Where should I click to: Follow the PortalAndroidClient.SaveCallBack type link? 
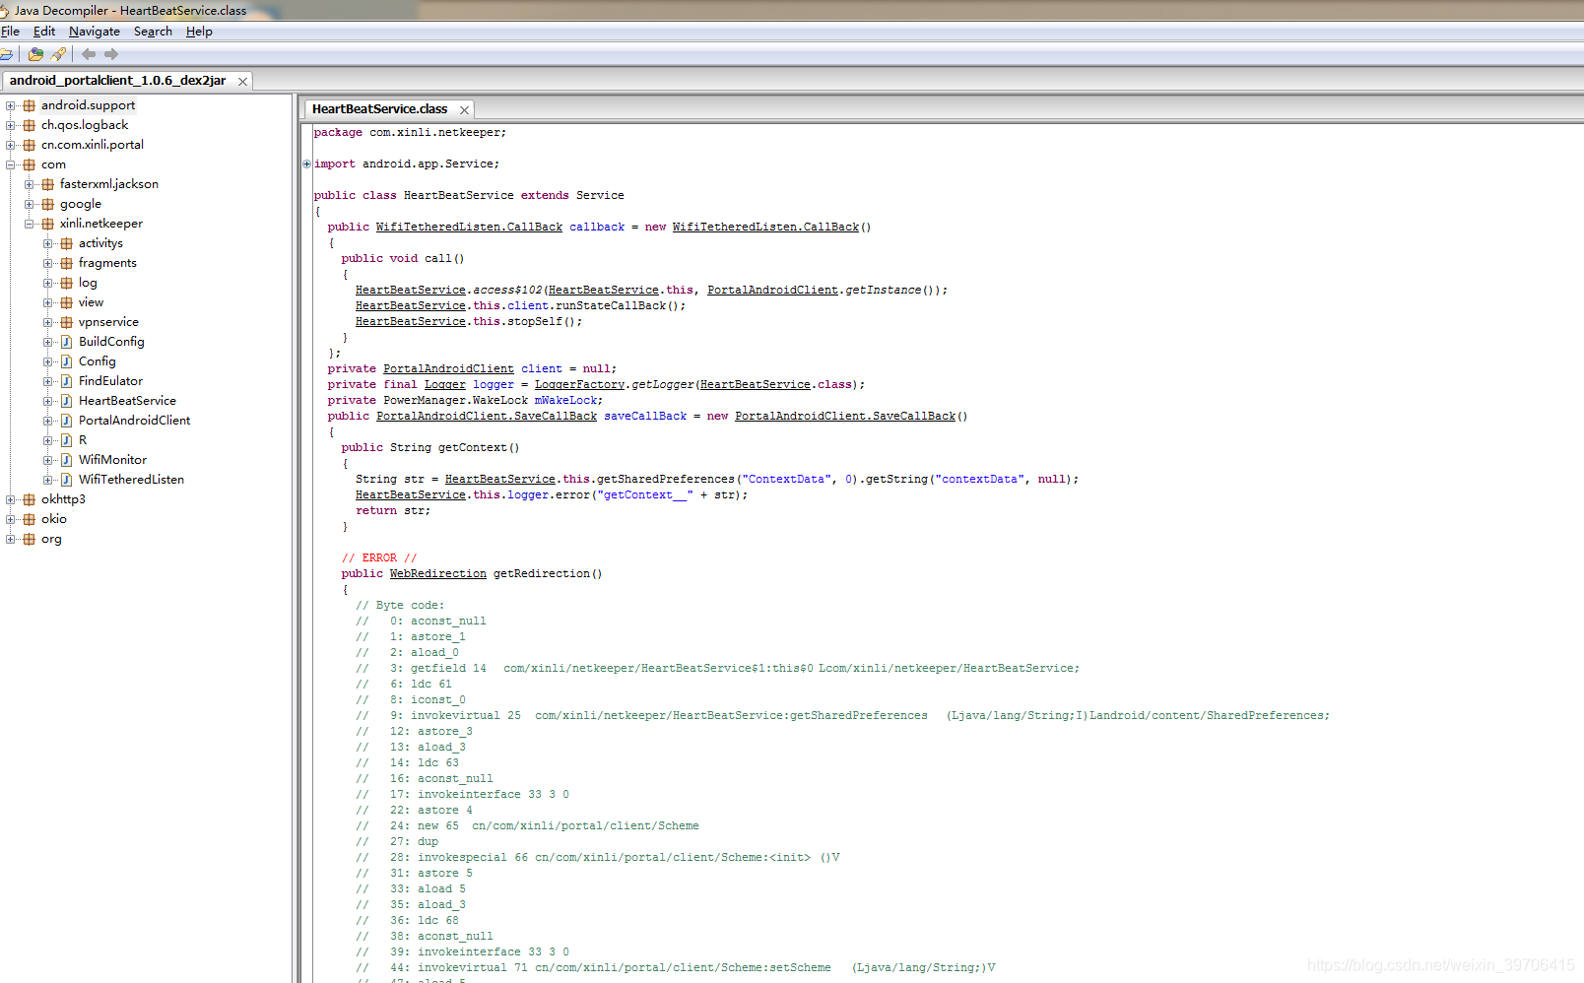point(487,417)
